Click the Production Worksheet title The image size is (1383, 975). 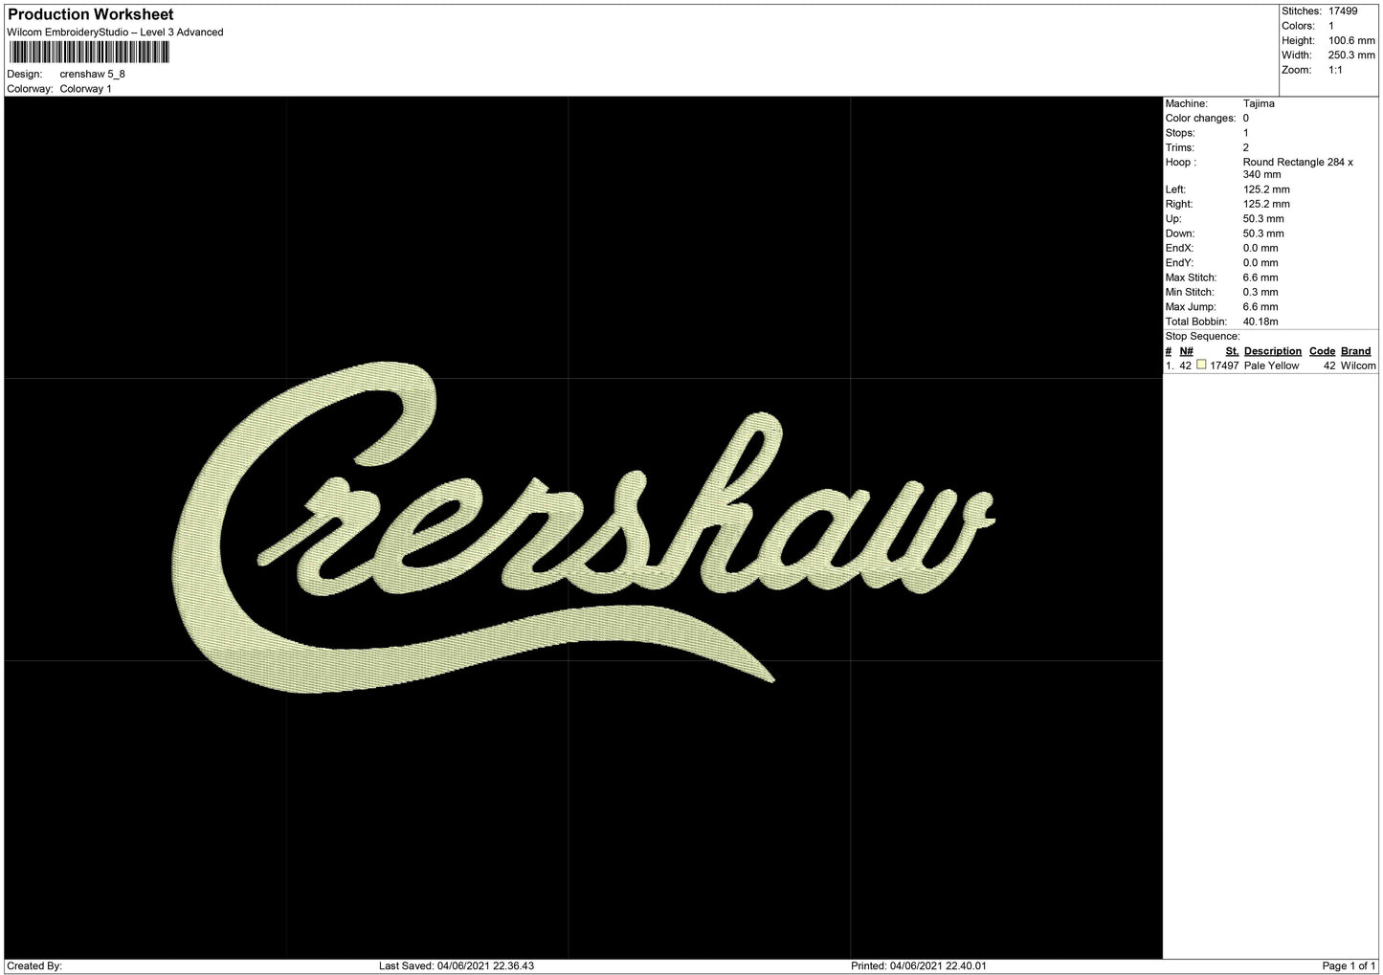(x=89, y=14)
